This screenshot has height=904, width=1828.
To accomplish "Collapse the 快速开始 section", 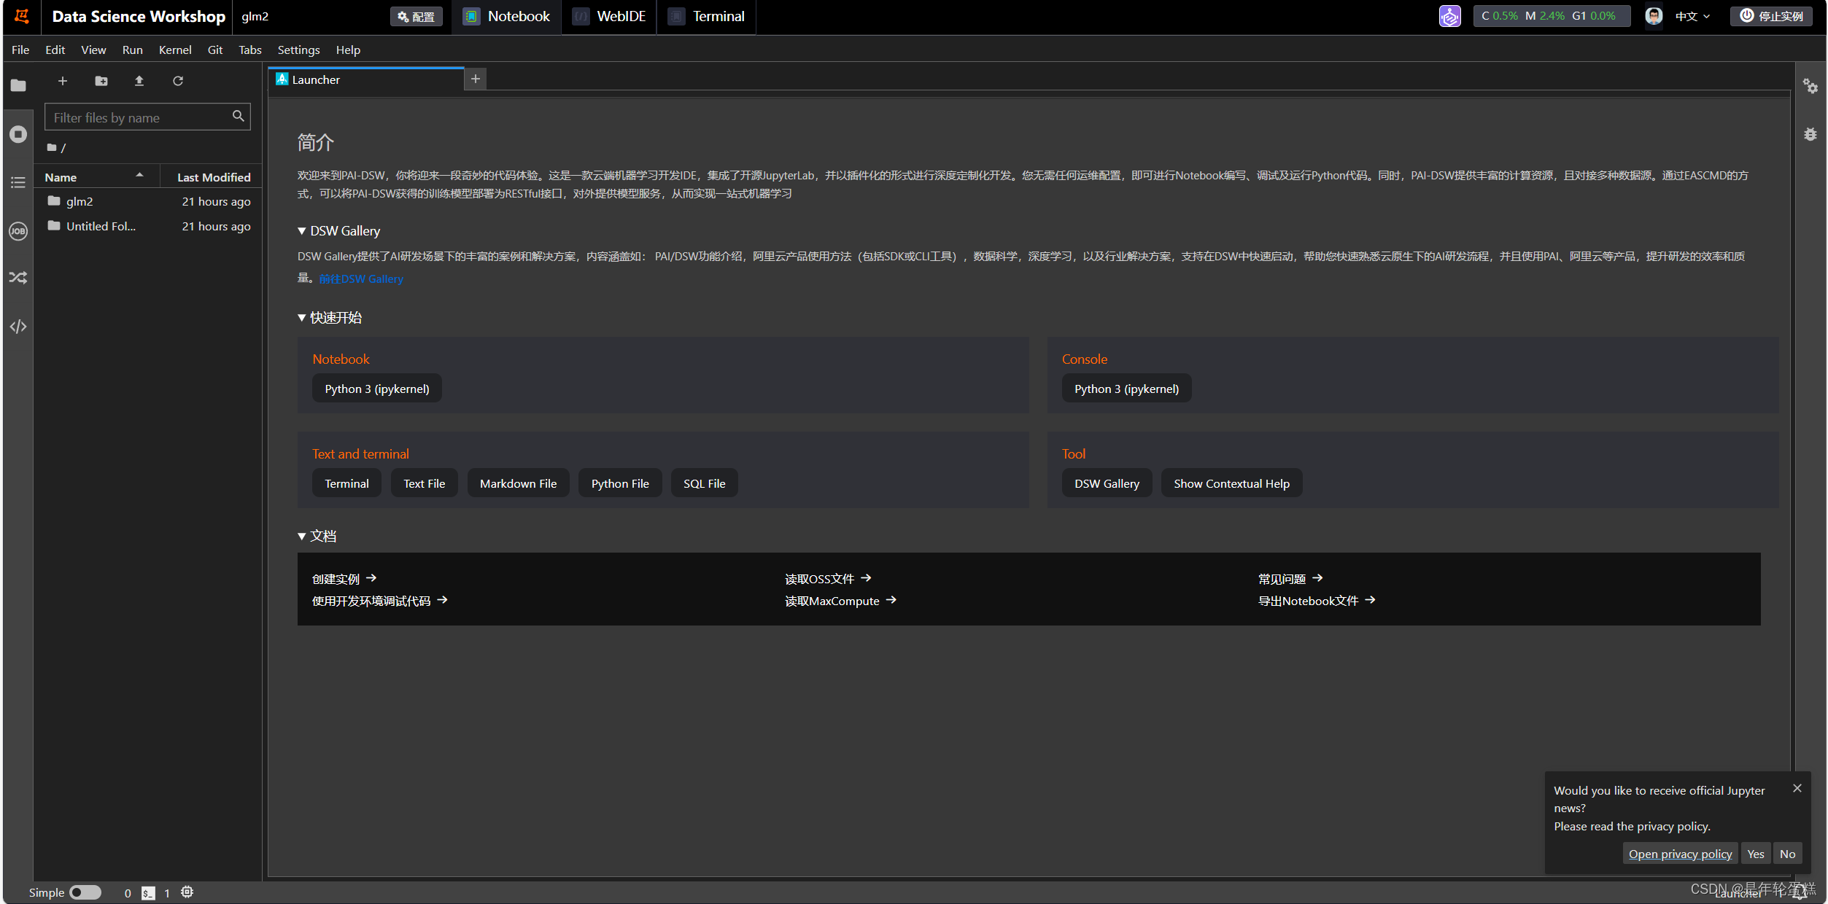I will (x=302, y=318).
